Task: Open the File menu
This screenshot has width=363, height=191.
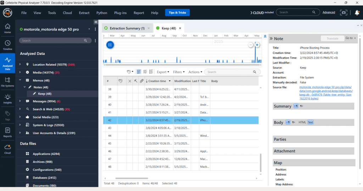Action: [x=24, y=13]
